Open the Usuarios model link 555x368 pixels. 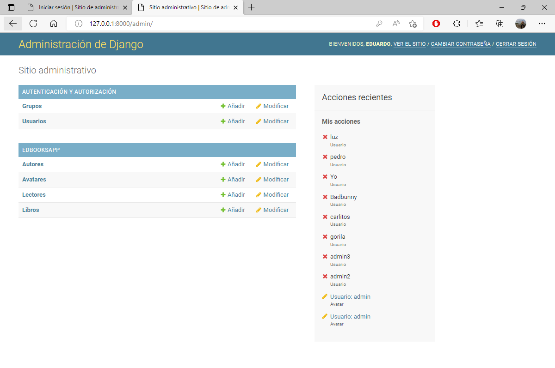pyautogui.click(x=34, y=121)
